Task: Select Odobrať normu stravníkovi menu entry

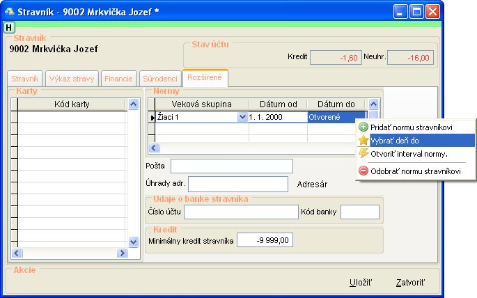Action: [x=415, y=171]
